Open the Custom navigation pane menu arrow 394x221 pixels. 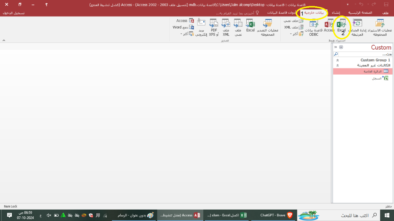tap(341, 47)
